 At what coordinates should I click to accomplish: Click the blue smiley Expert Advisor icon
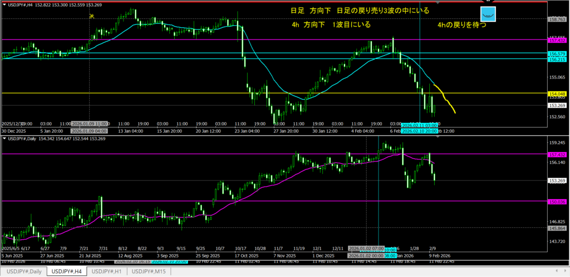click(488, 15)
